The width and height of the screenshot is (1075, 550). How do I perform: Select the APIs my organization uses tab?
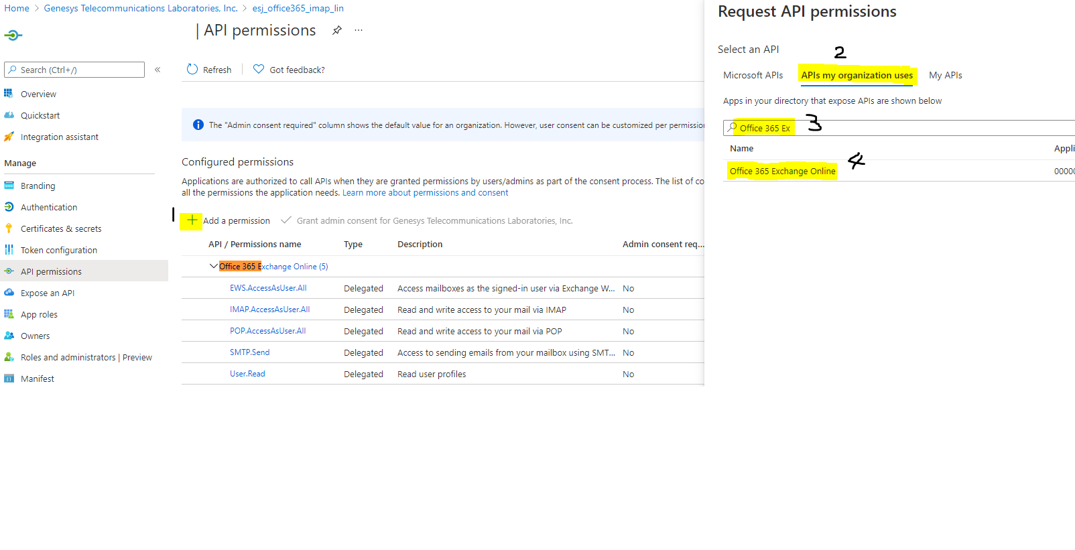[857, 75]
